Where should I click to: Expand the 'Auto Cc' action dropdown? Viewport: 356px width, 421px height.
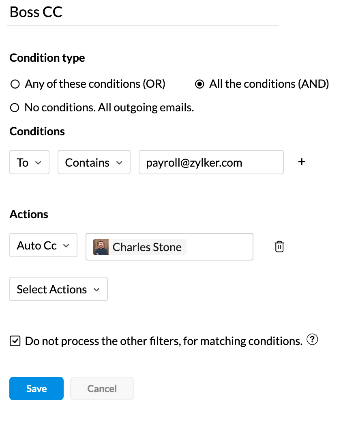43,245
